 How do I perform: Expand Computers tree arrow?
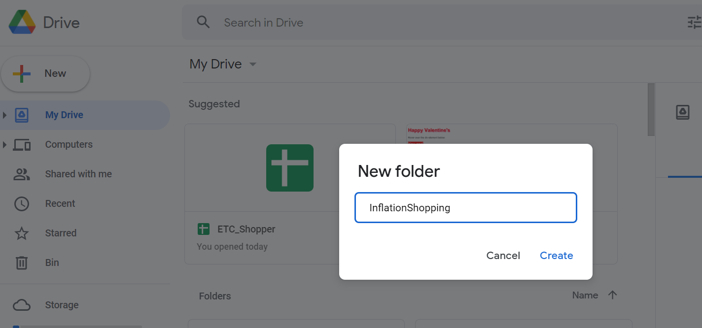tap(5, 145)
